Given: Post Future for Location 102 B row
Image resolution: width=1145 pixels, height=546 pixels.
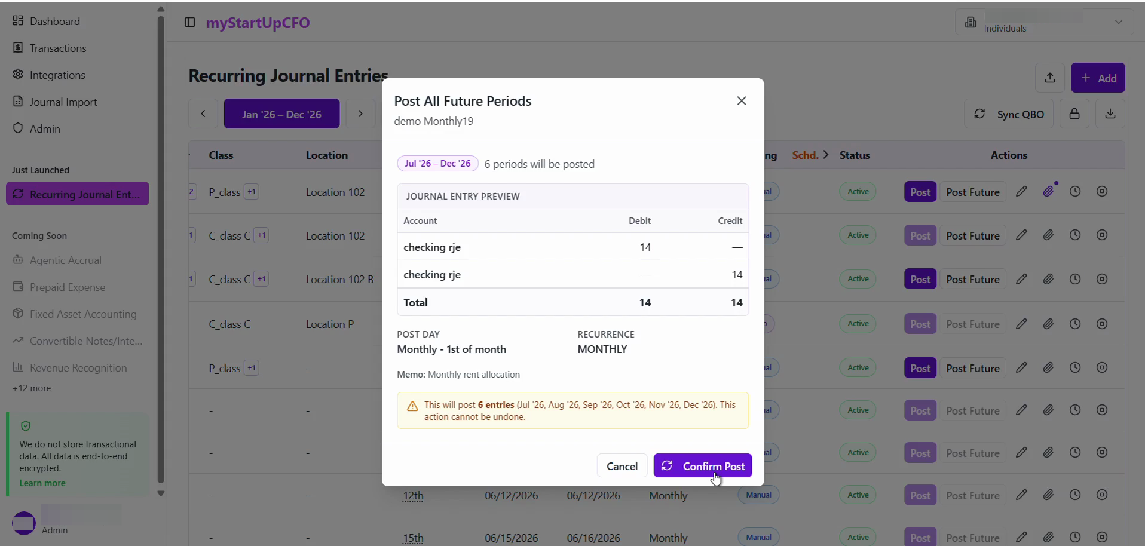Looking at the screenshot, I should (973, 279).
